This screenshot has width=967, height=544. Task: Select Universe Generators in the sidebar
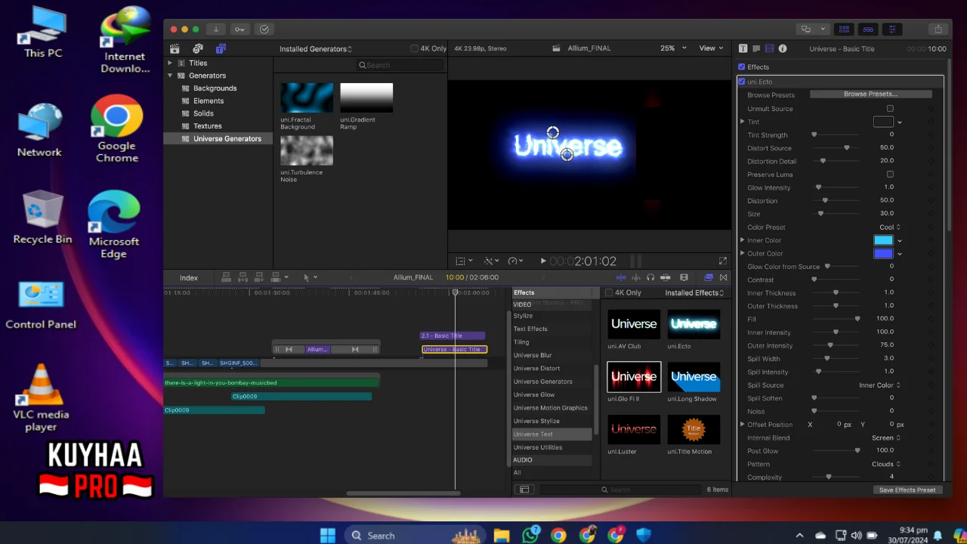218,139
